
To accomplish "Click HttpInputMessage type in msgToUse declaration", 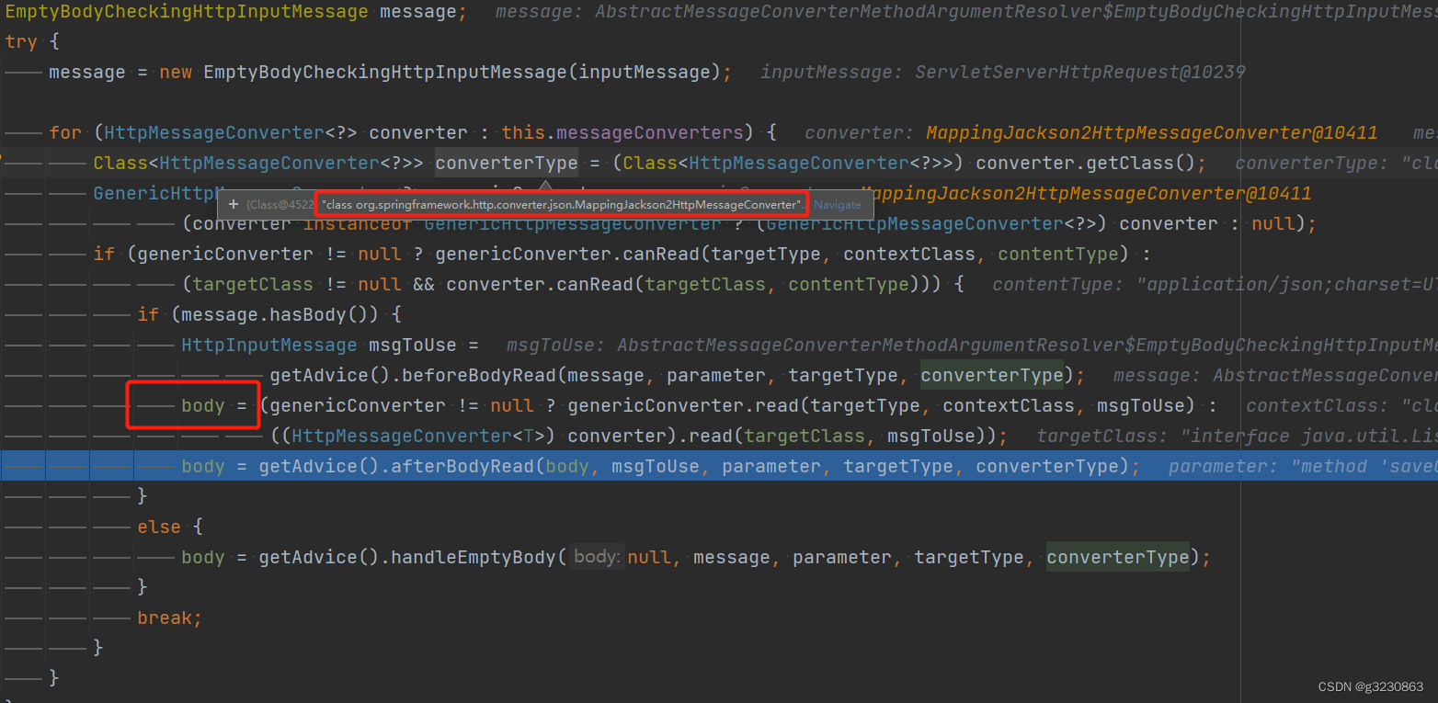I will click(269, 345).
